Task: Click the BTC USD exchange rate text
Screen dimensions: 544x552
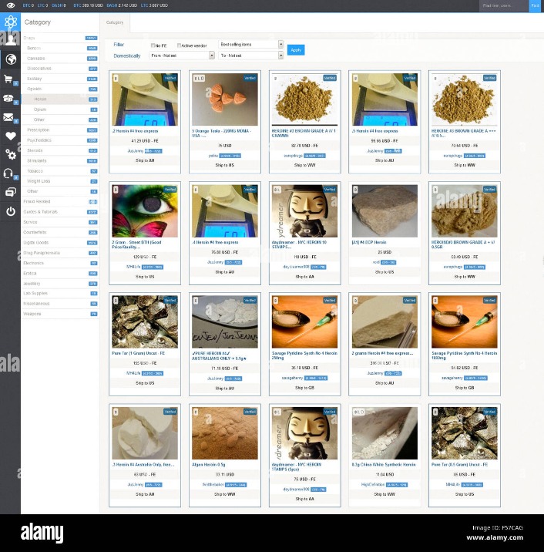Action: [88, 5]
